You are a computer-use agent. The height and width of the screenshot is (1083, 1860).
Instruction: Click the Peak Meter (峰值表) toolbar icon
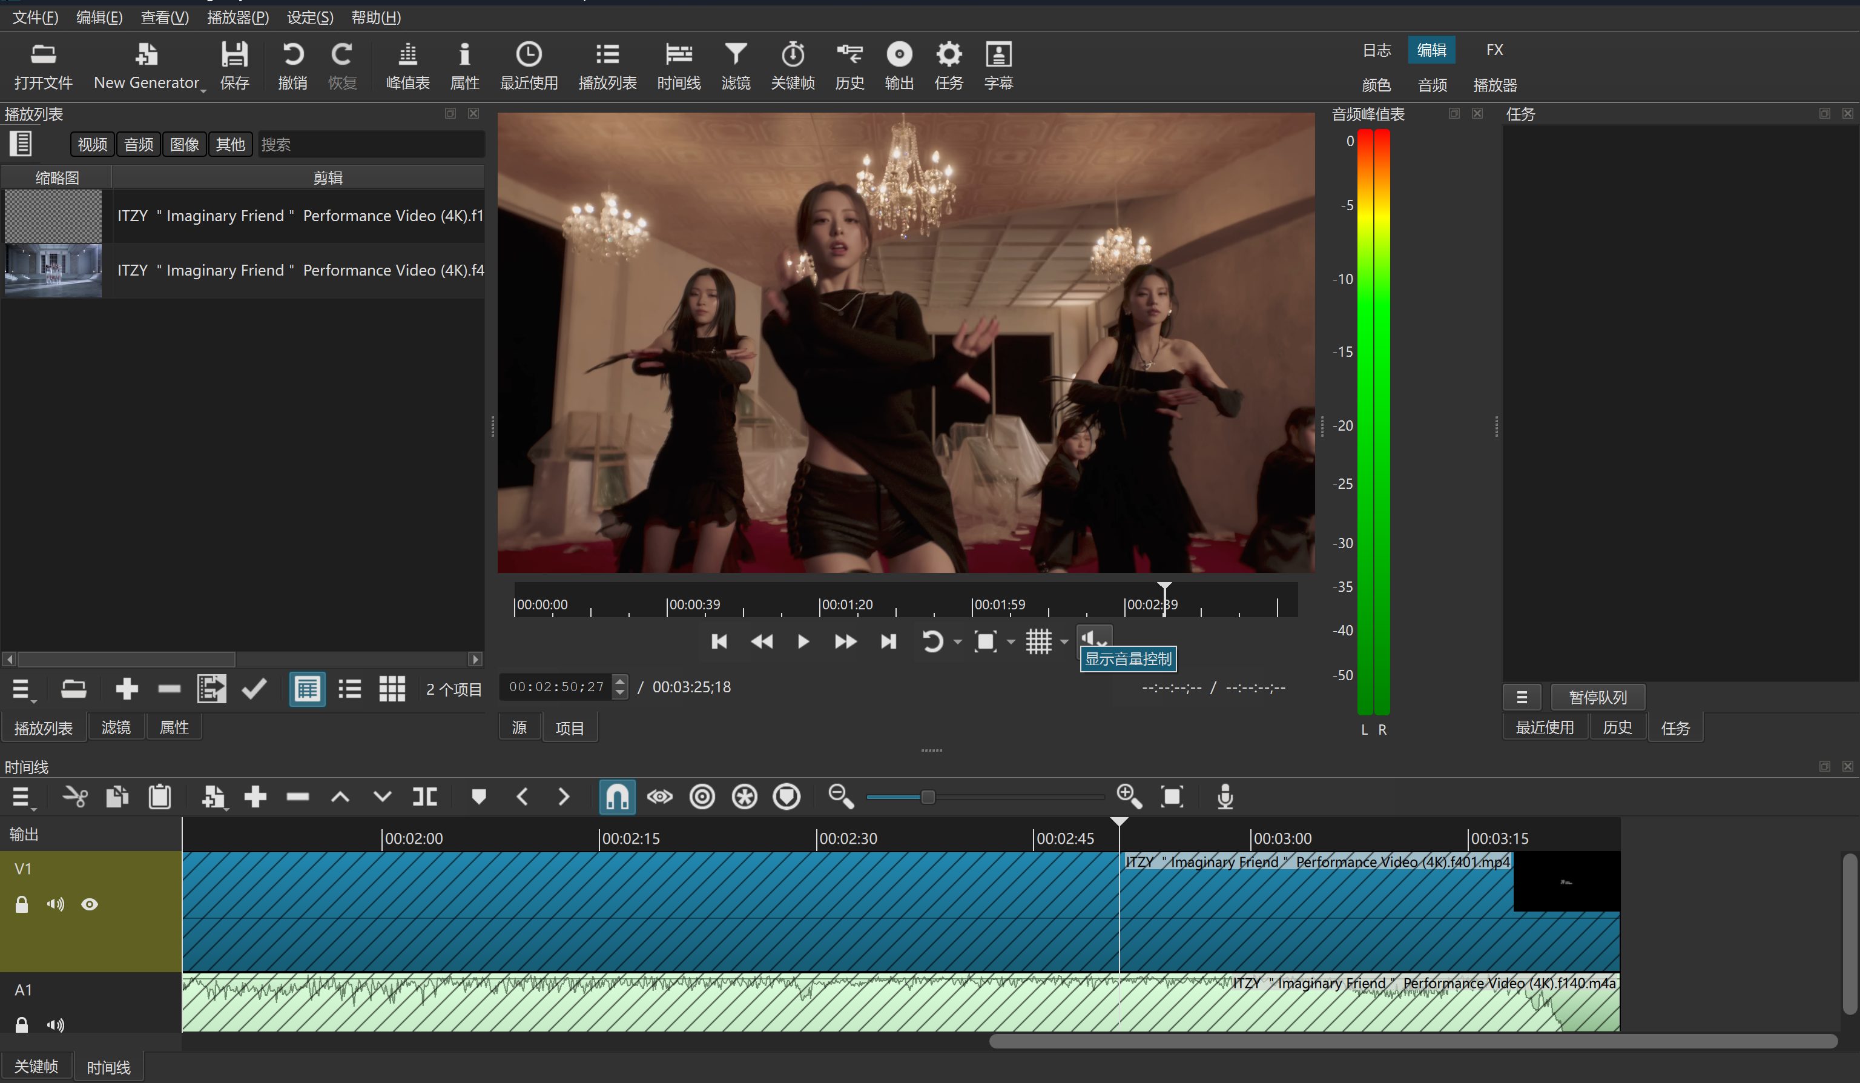[407, 64]
